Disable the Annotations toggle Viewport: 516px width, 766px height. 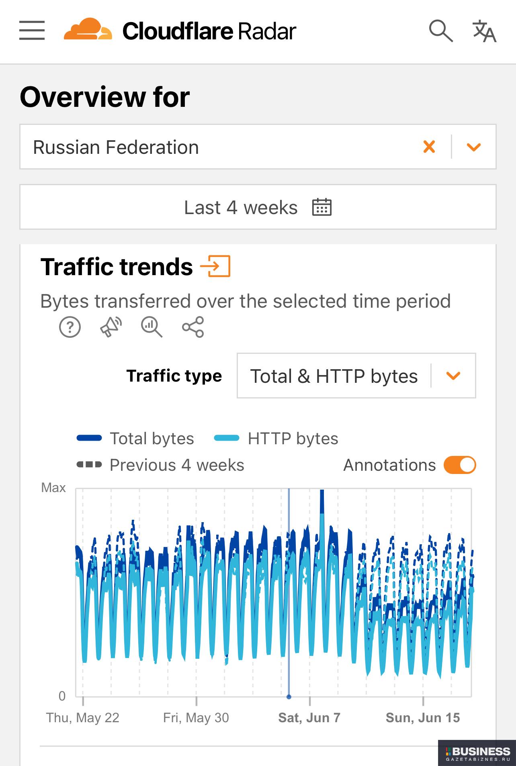(x=460, y=465)
